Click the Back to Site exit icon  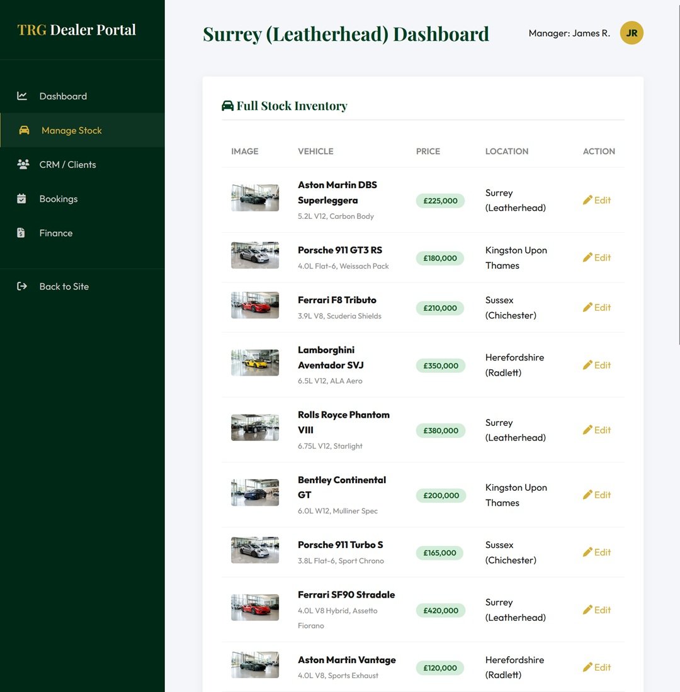pos(21,286)
